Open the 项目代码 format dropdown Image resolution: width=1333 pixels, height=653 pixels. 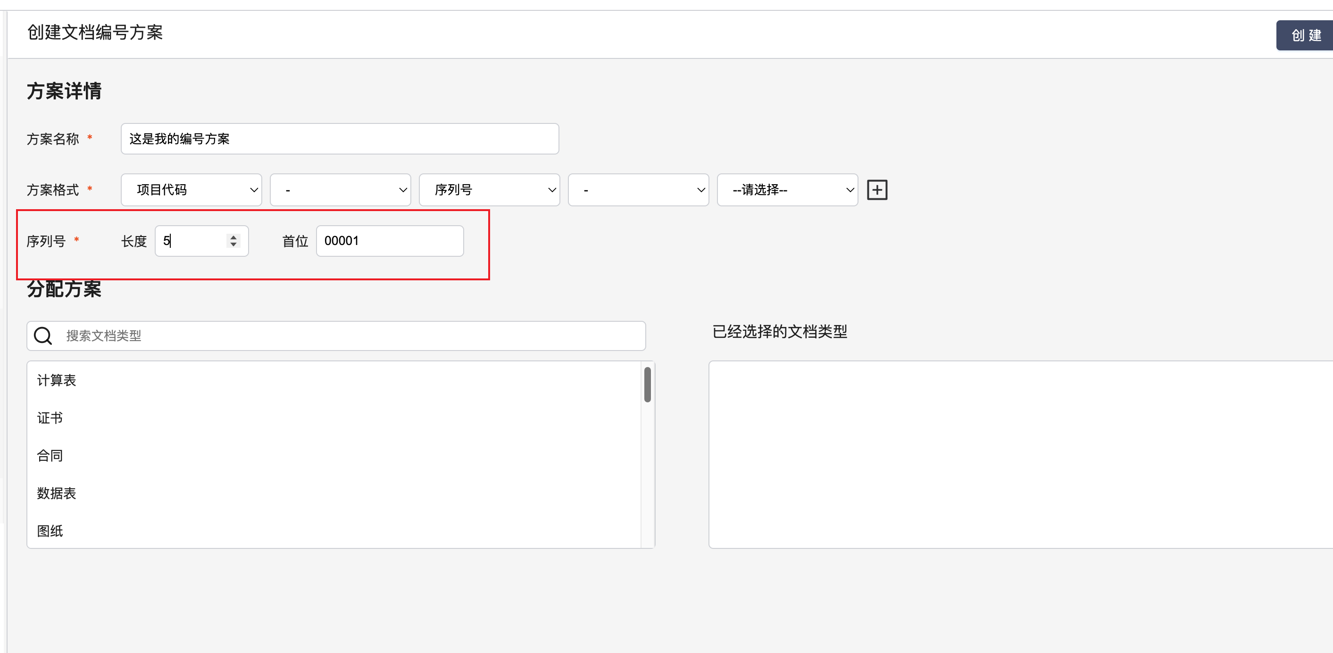pos(191,190)
